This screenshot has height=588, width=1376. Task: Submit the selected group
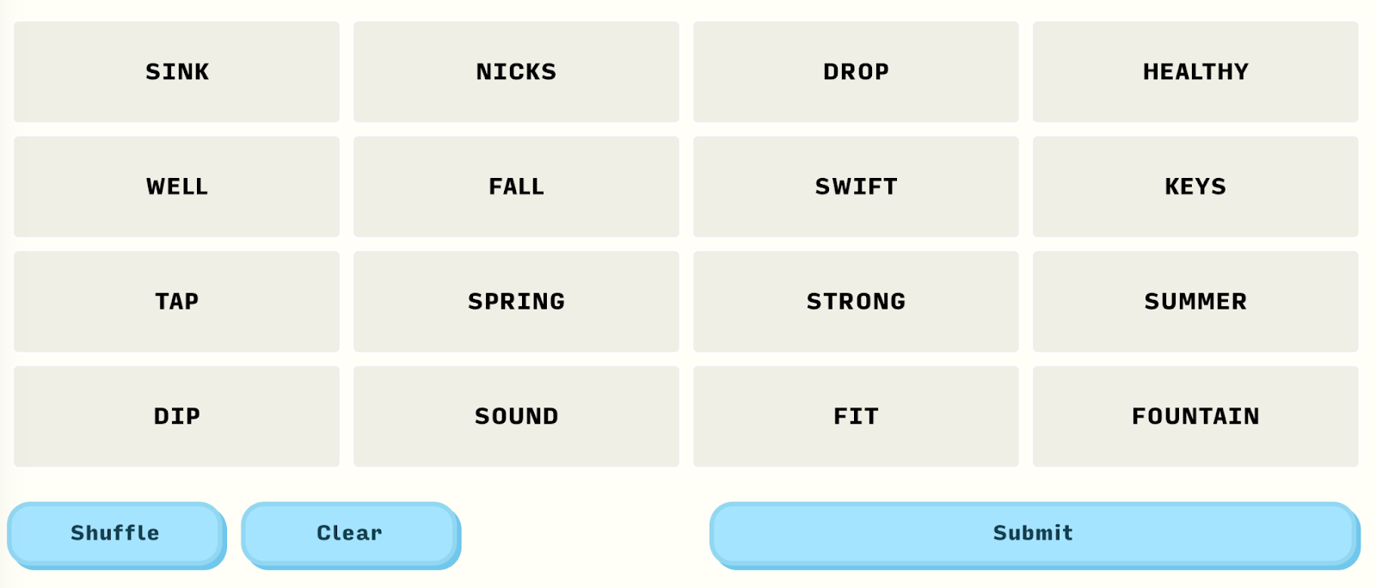[1033, 534]
